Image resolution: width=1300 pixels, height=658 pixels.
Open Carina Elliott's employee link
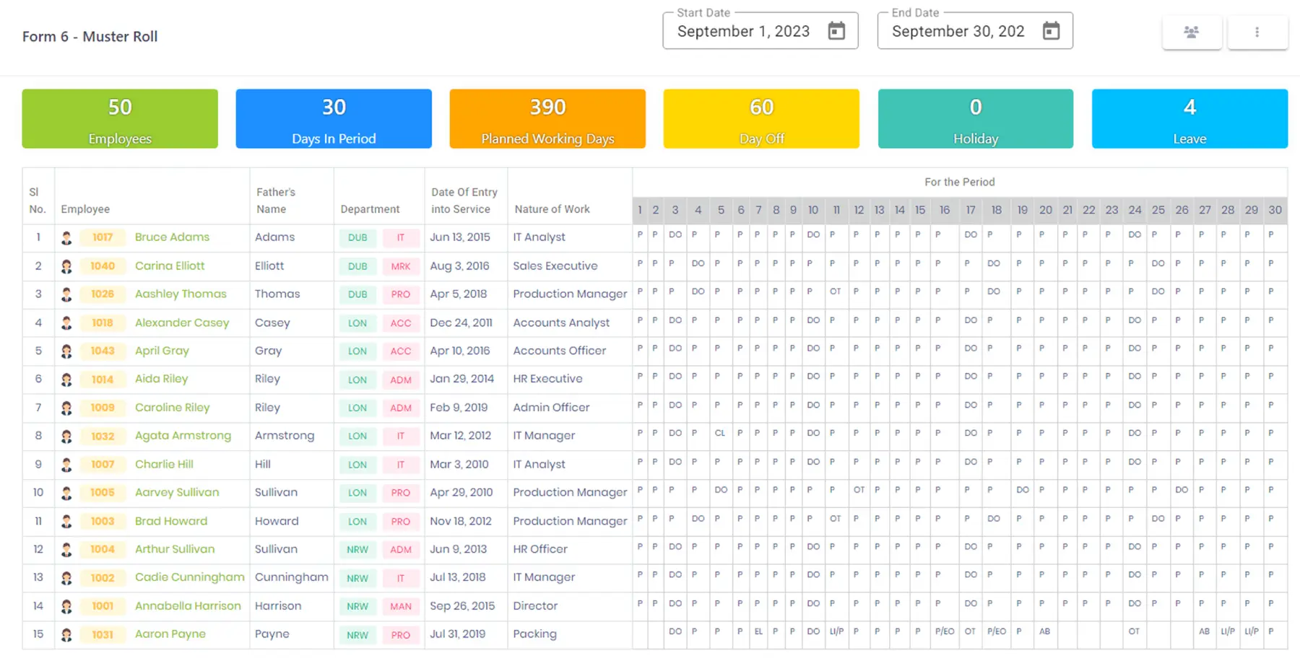click(x=170, y=266)
